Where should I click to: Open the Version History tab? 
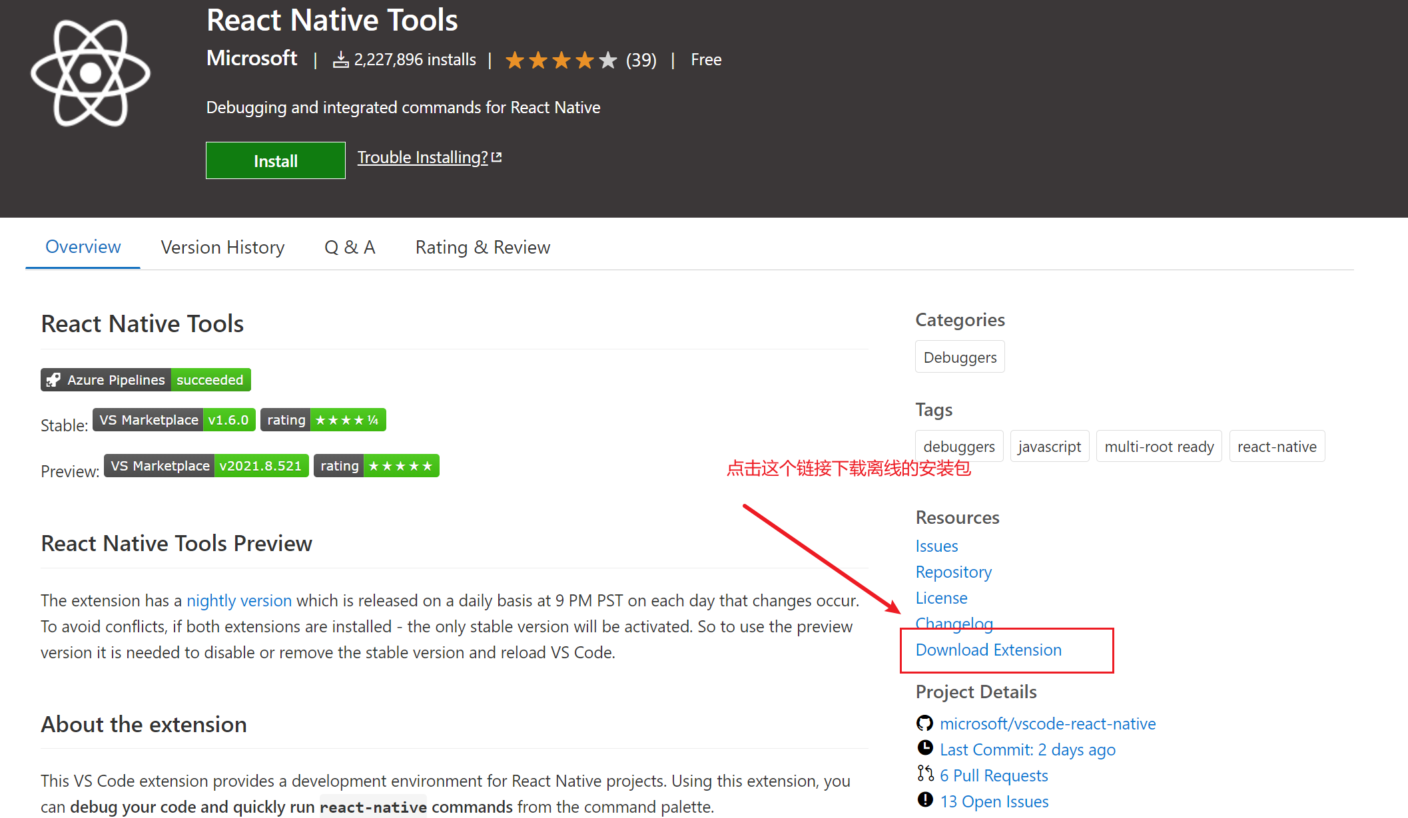pos(222,247)
